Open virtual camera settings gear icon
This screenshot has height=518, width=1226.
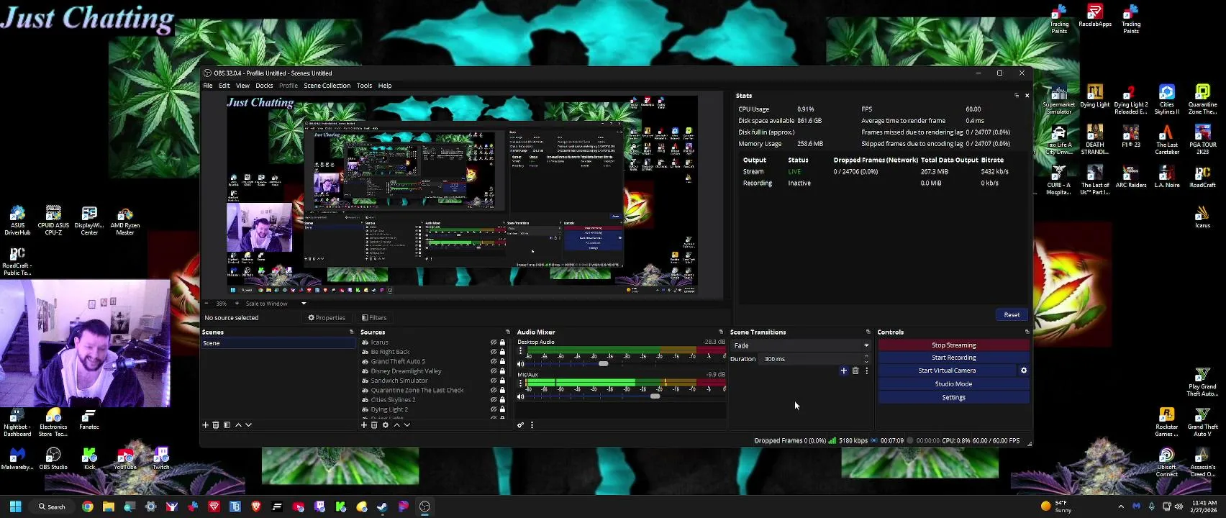click(x=1024, y=371)
